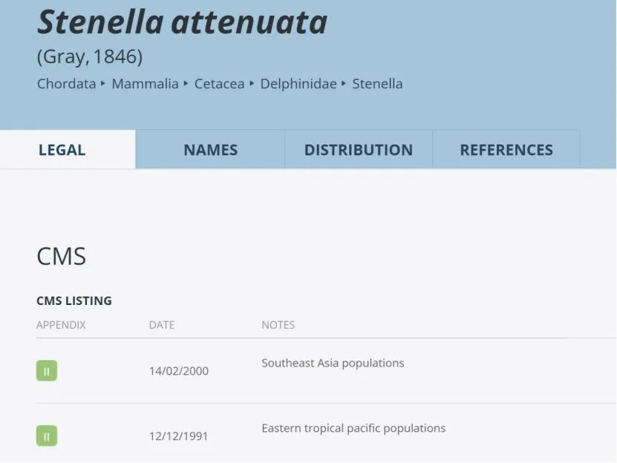
Task: Click the arrow after Cetacea in breadcrumb
Action: pyautogui.click(x=252, y=83)
